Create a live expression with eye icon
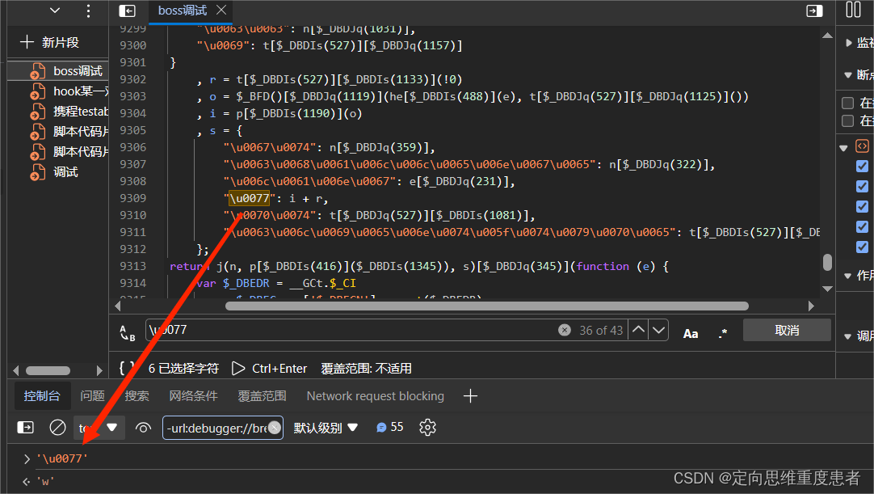Image resolution: width=874 pixels, height=494 pixels. coord(143,428)
